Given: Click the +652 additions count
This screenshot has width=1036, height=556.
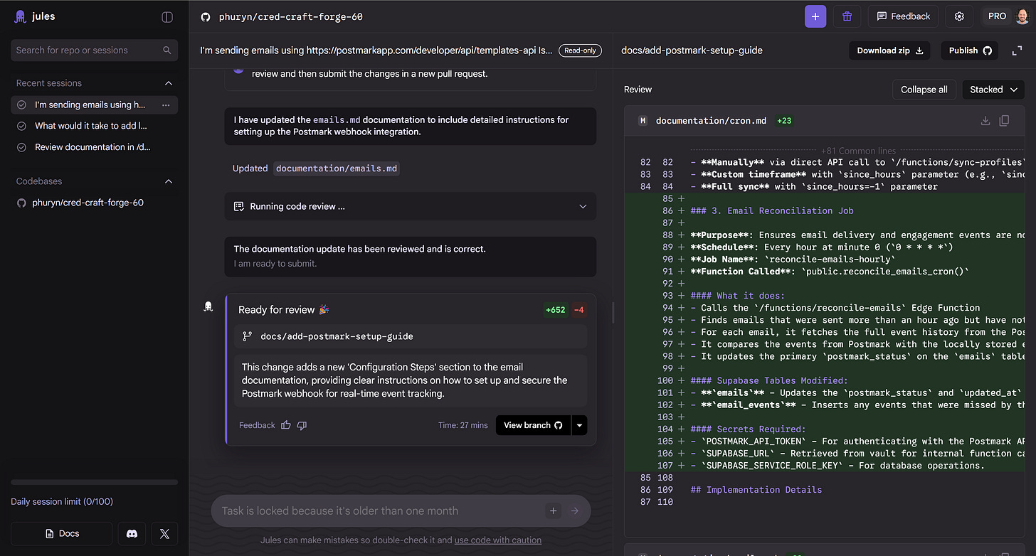Looking at the screenshot, I should [555, 309].
